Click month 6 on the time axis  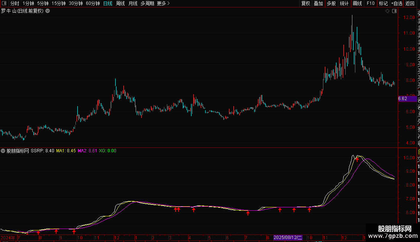pyautogui.click(x=227, y=238)
